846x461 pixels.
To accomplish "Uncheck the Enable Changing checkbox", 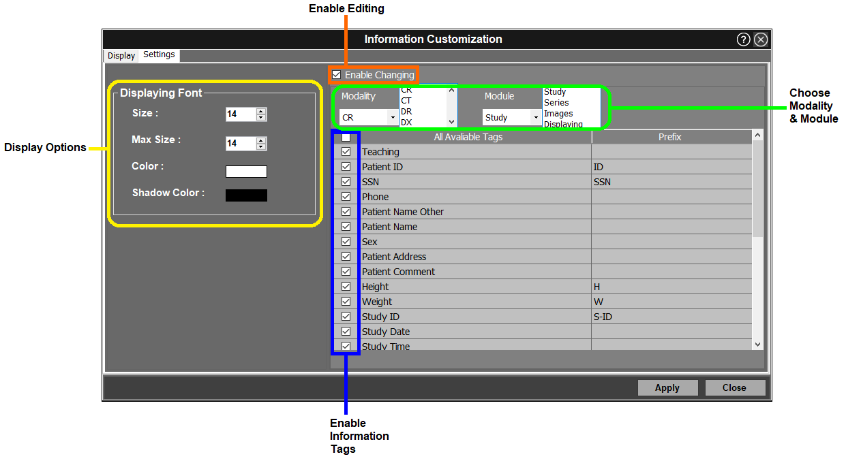I will click(x=337, y=75).
